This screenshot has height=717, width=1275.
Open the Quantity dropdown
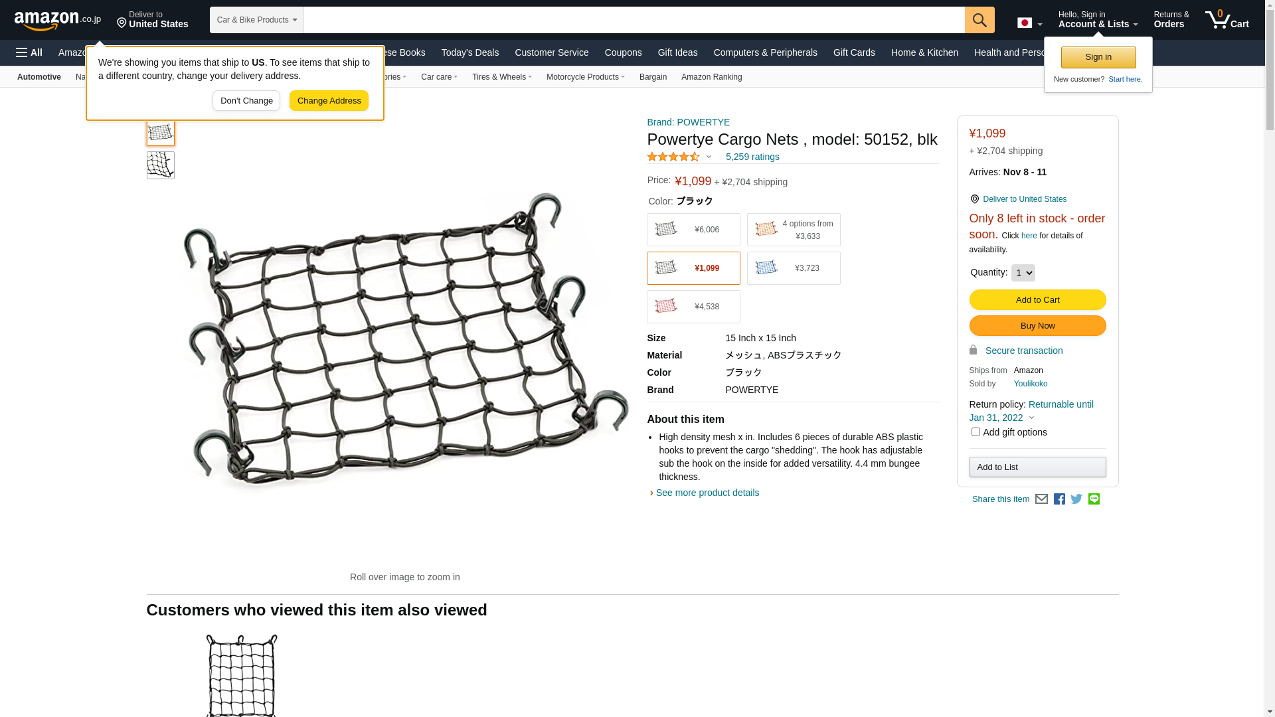(x=1023, y=273)
